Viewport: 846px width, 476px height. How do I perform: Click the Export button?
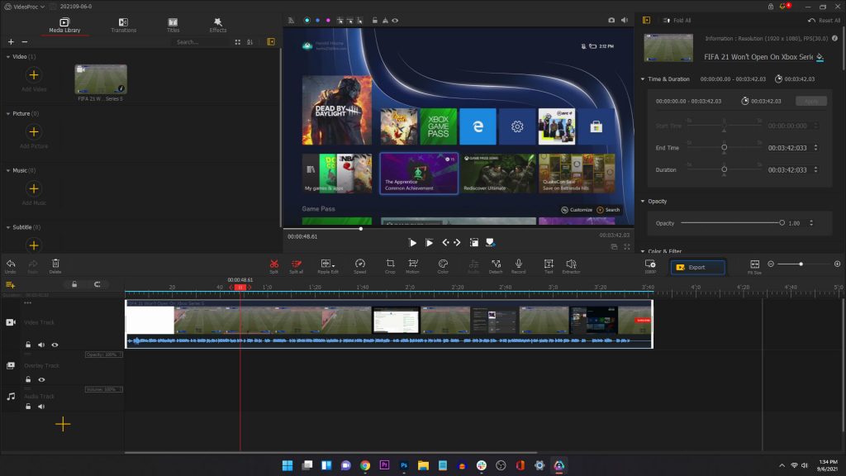(x=697, y=267)
